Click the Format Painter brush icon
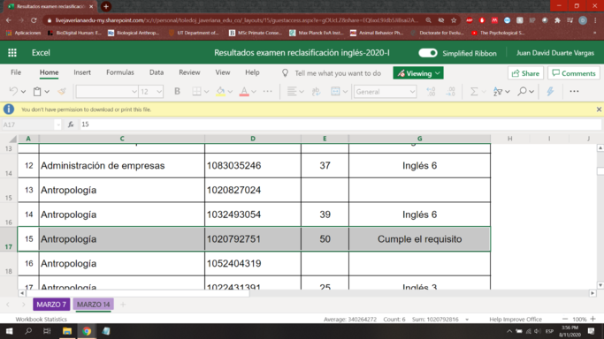The height and width of the screenshot is (339, 604). [61, 91]
